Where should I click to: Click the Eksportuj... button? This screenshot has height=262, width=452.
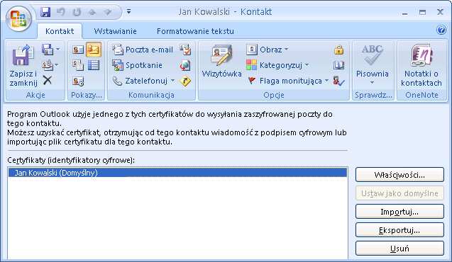tap(399, 230)
